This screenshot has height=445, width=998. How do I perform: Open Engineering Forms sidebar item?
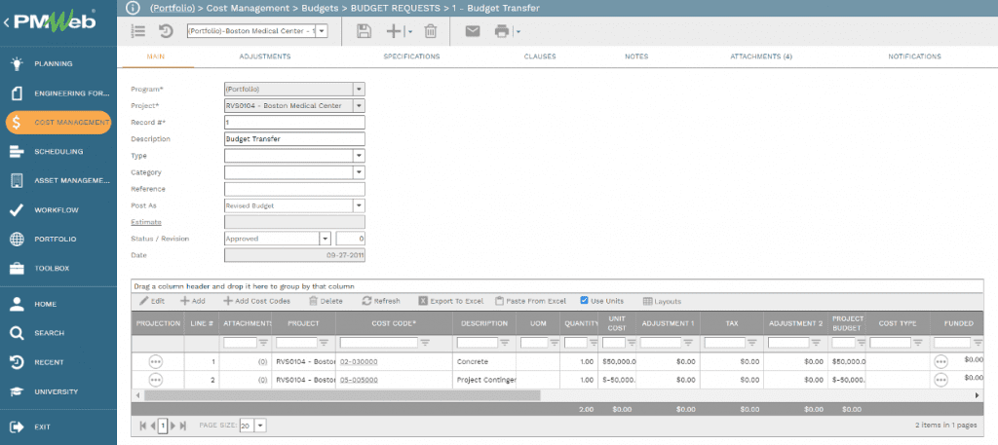pos(58,93)
